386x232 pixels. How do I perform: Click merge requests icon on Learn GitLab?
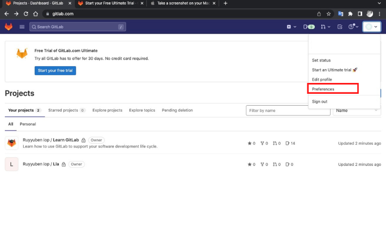click(x=275, y=143)
